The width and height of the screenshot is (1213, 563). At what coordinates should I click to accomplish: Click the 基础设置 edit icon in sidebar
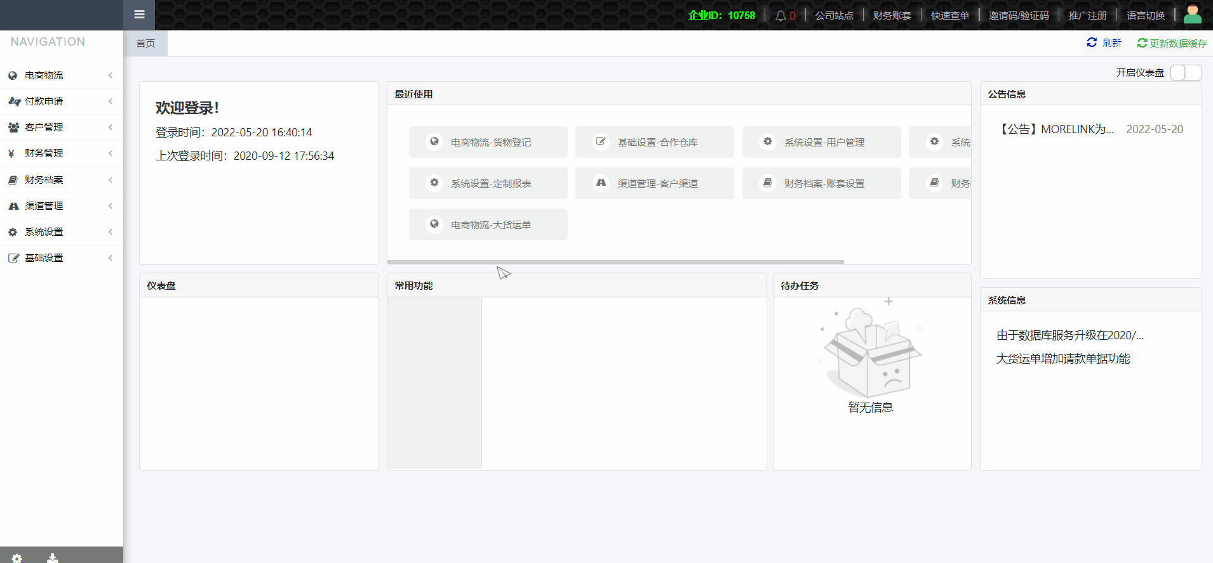13,258
